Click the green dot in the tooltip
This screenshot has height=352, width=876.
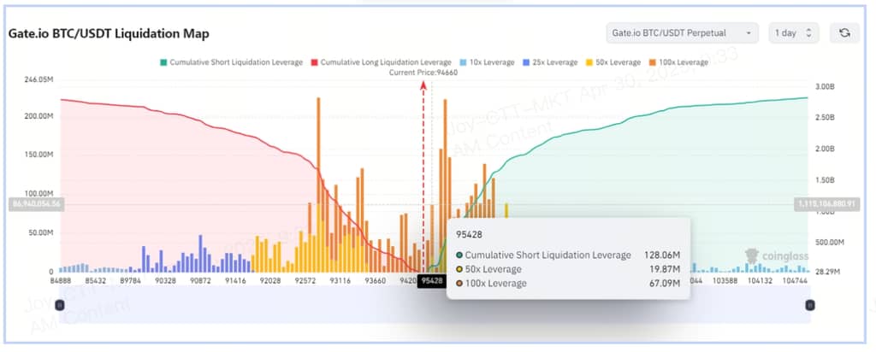pos(459,255)
